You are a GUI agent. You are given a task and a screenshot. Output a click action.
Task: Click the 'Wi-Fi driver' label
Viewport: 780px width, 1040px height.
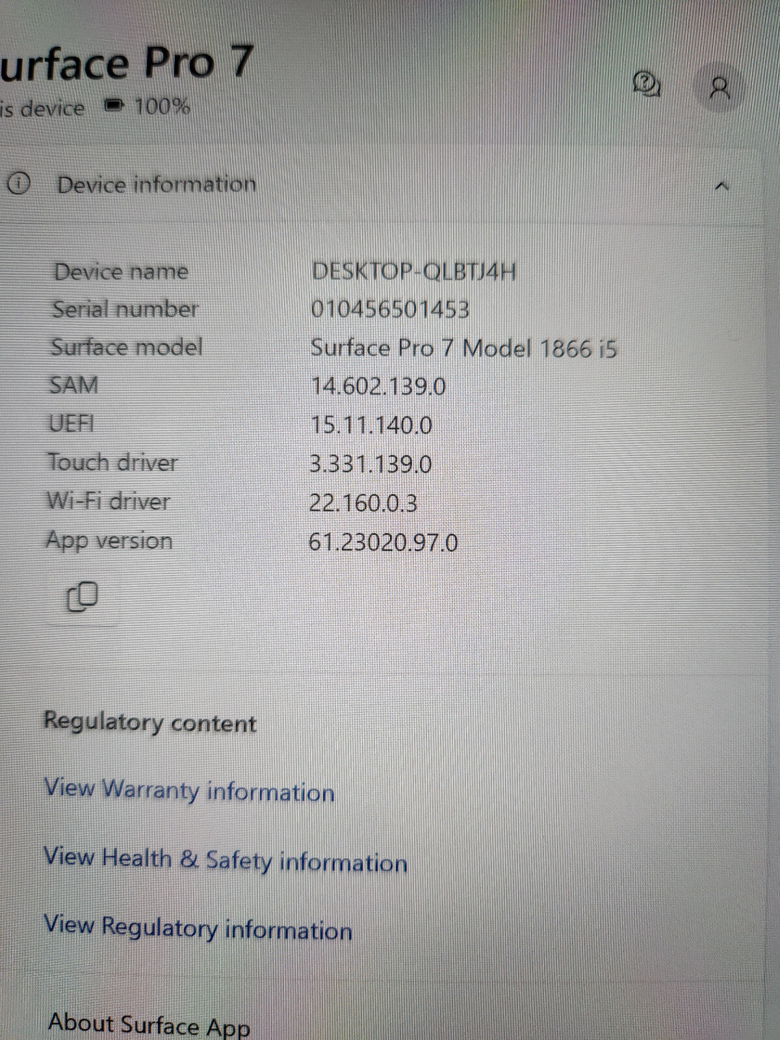108,500
